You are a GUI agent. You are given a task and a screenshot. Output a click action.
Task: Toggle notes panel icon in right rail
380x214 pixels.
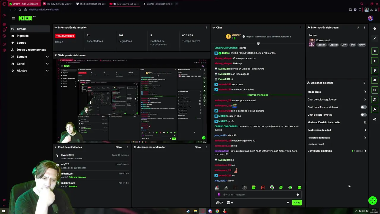(375, 70)
